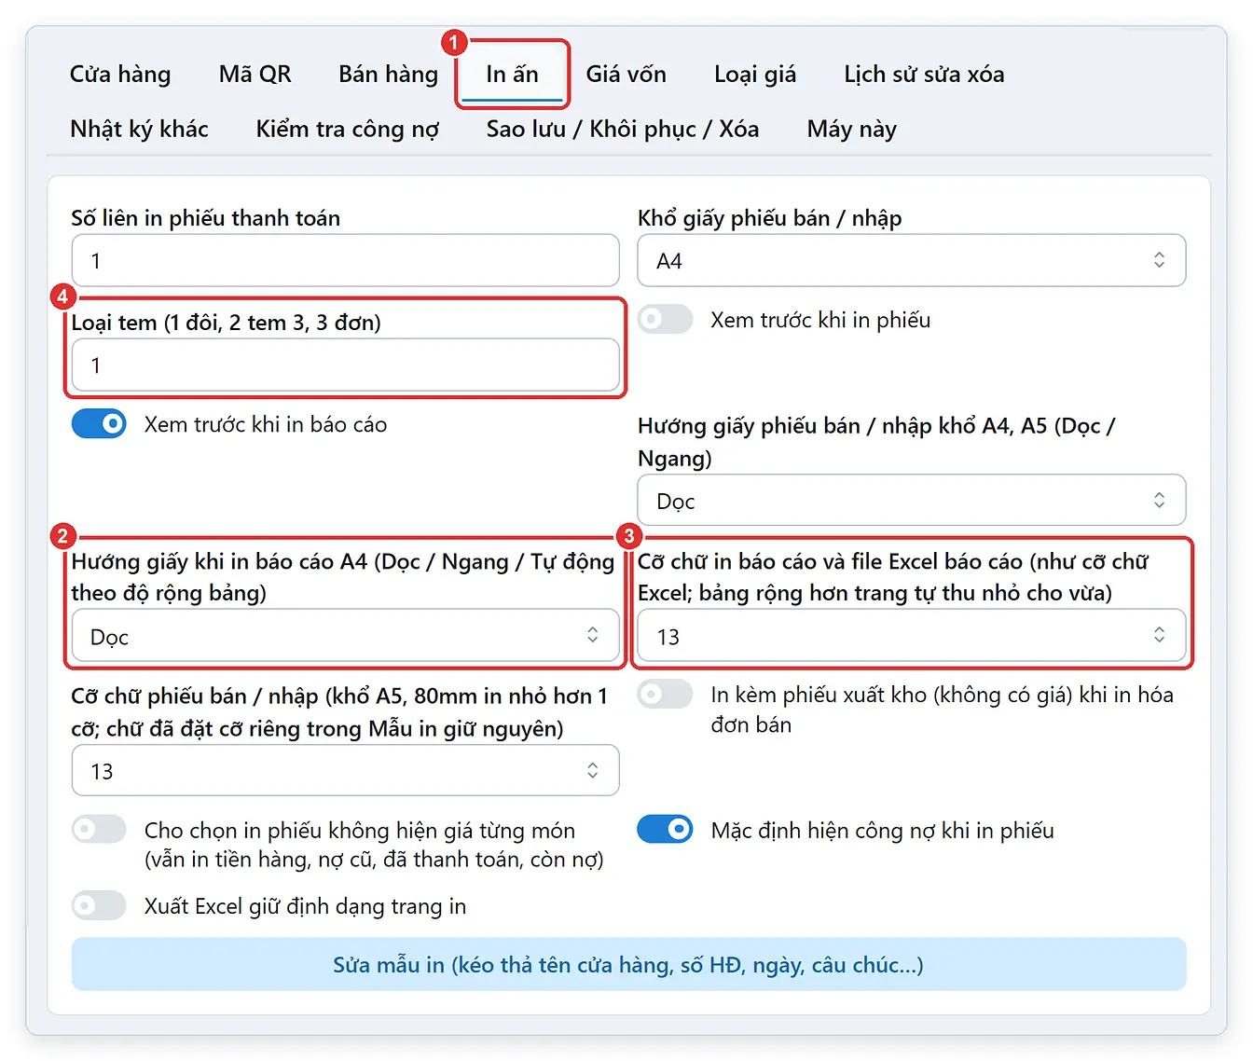Open the Cửa hàng tab
The width and height of the screenshot is (1253, 1061).
pyautogui.click(x=120, y=75)
